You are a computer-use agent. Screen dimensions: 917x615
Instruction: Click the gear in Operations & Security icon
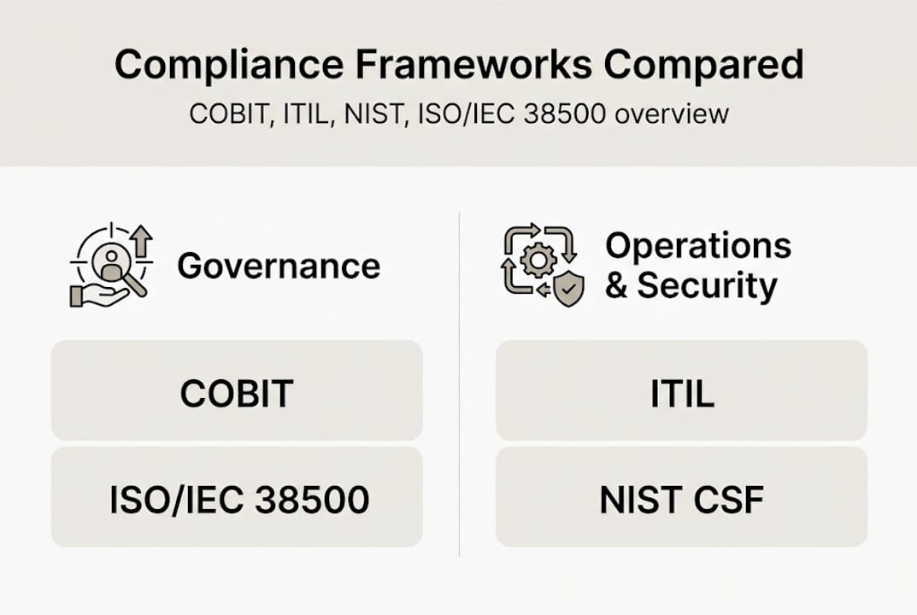click(538, 261)
